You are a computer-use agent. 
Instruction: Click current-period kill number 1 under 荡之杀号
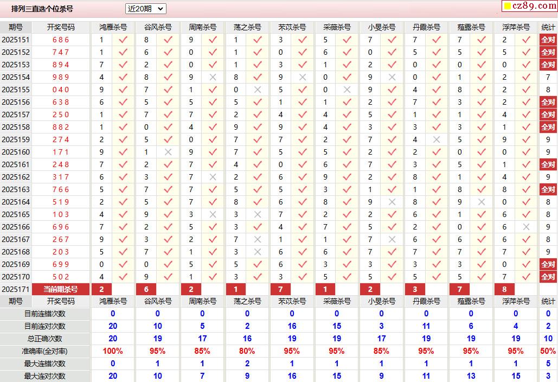pyautogui.click(x=235, y=289)
